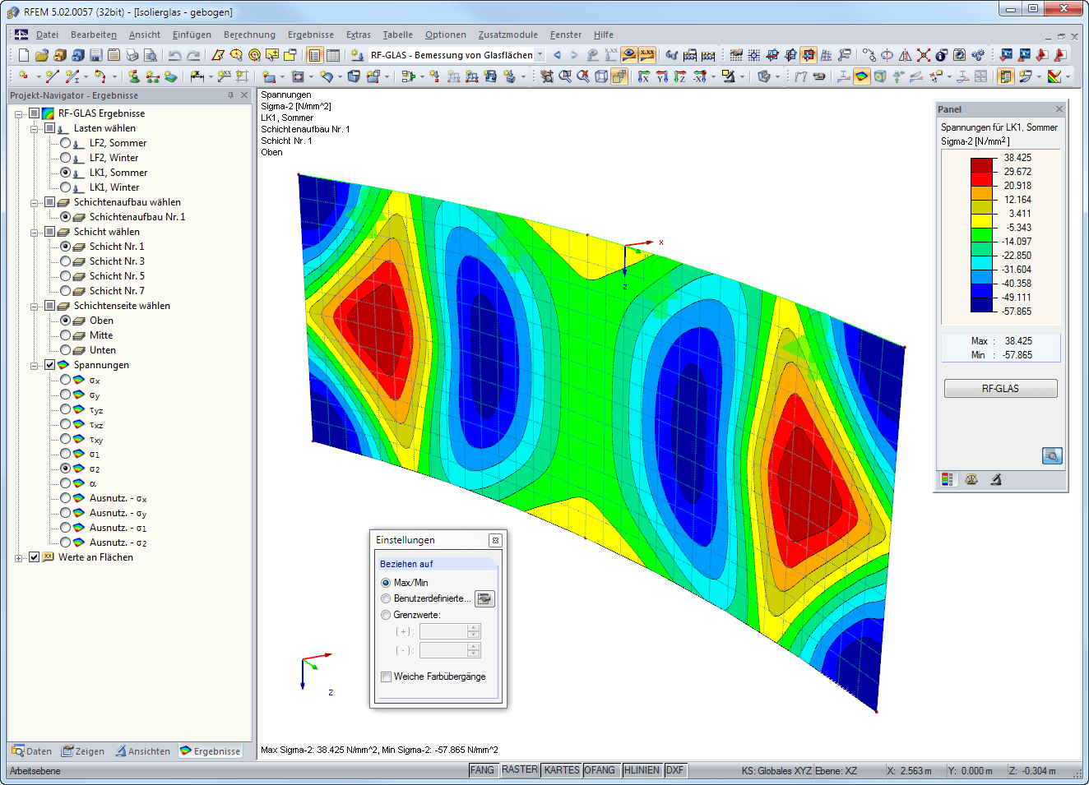This screenshot has height=785, width=1089.
Task: Select the Benutzerdefinierte radio option
Action: coord(385,598)
